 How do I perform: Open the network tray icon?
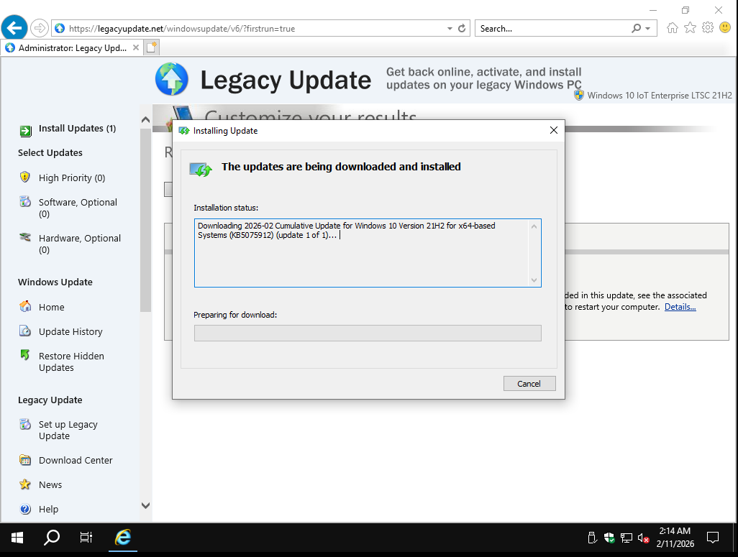tap(627, 538)
